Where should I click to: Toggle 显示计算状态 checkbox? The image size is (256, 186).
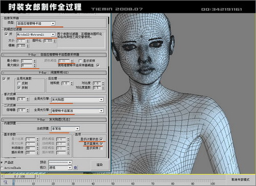point(101,139)
